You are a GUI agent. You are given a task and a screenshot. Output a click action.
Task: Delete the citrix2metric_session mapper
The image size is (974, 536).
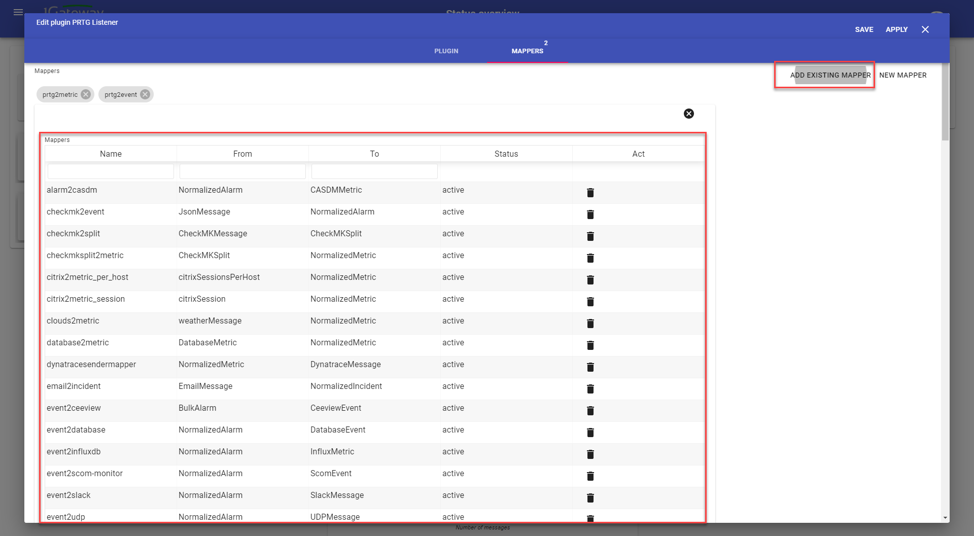(590, 302)
